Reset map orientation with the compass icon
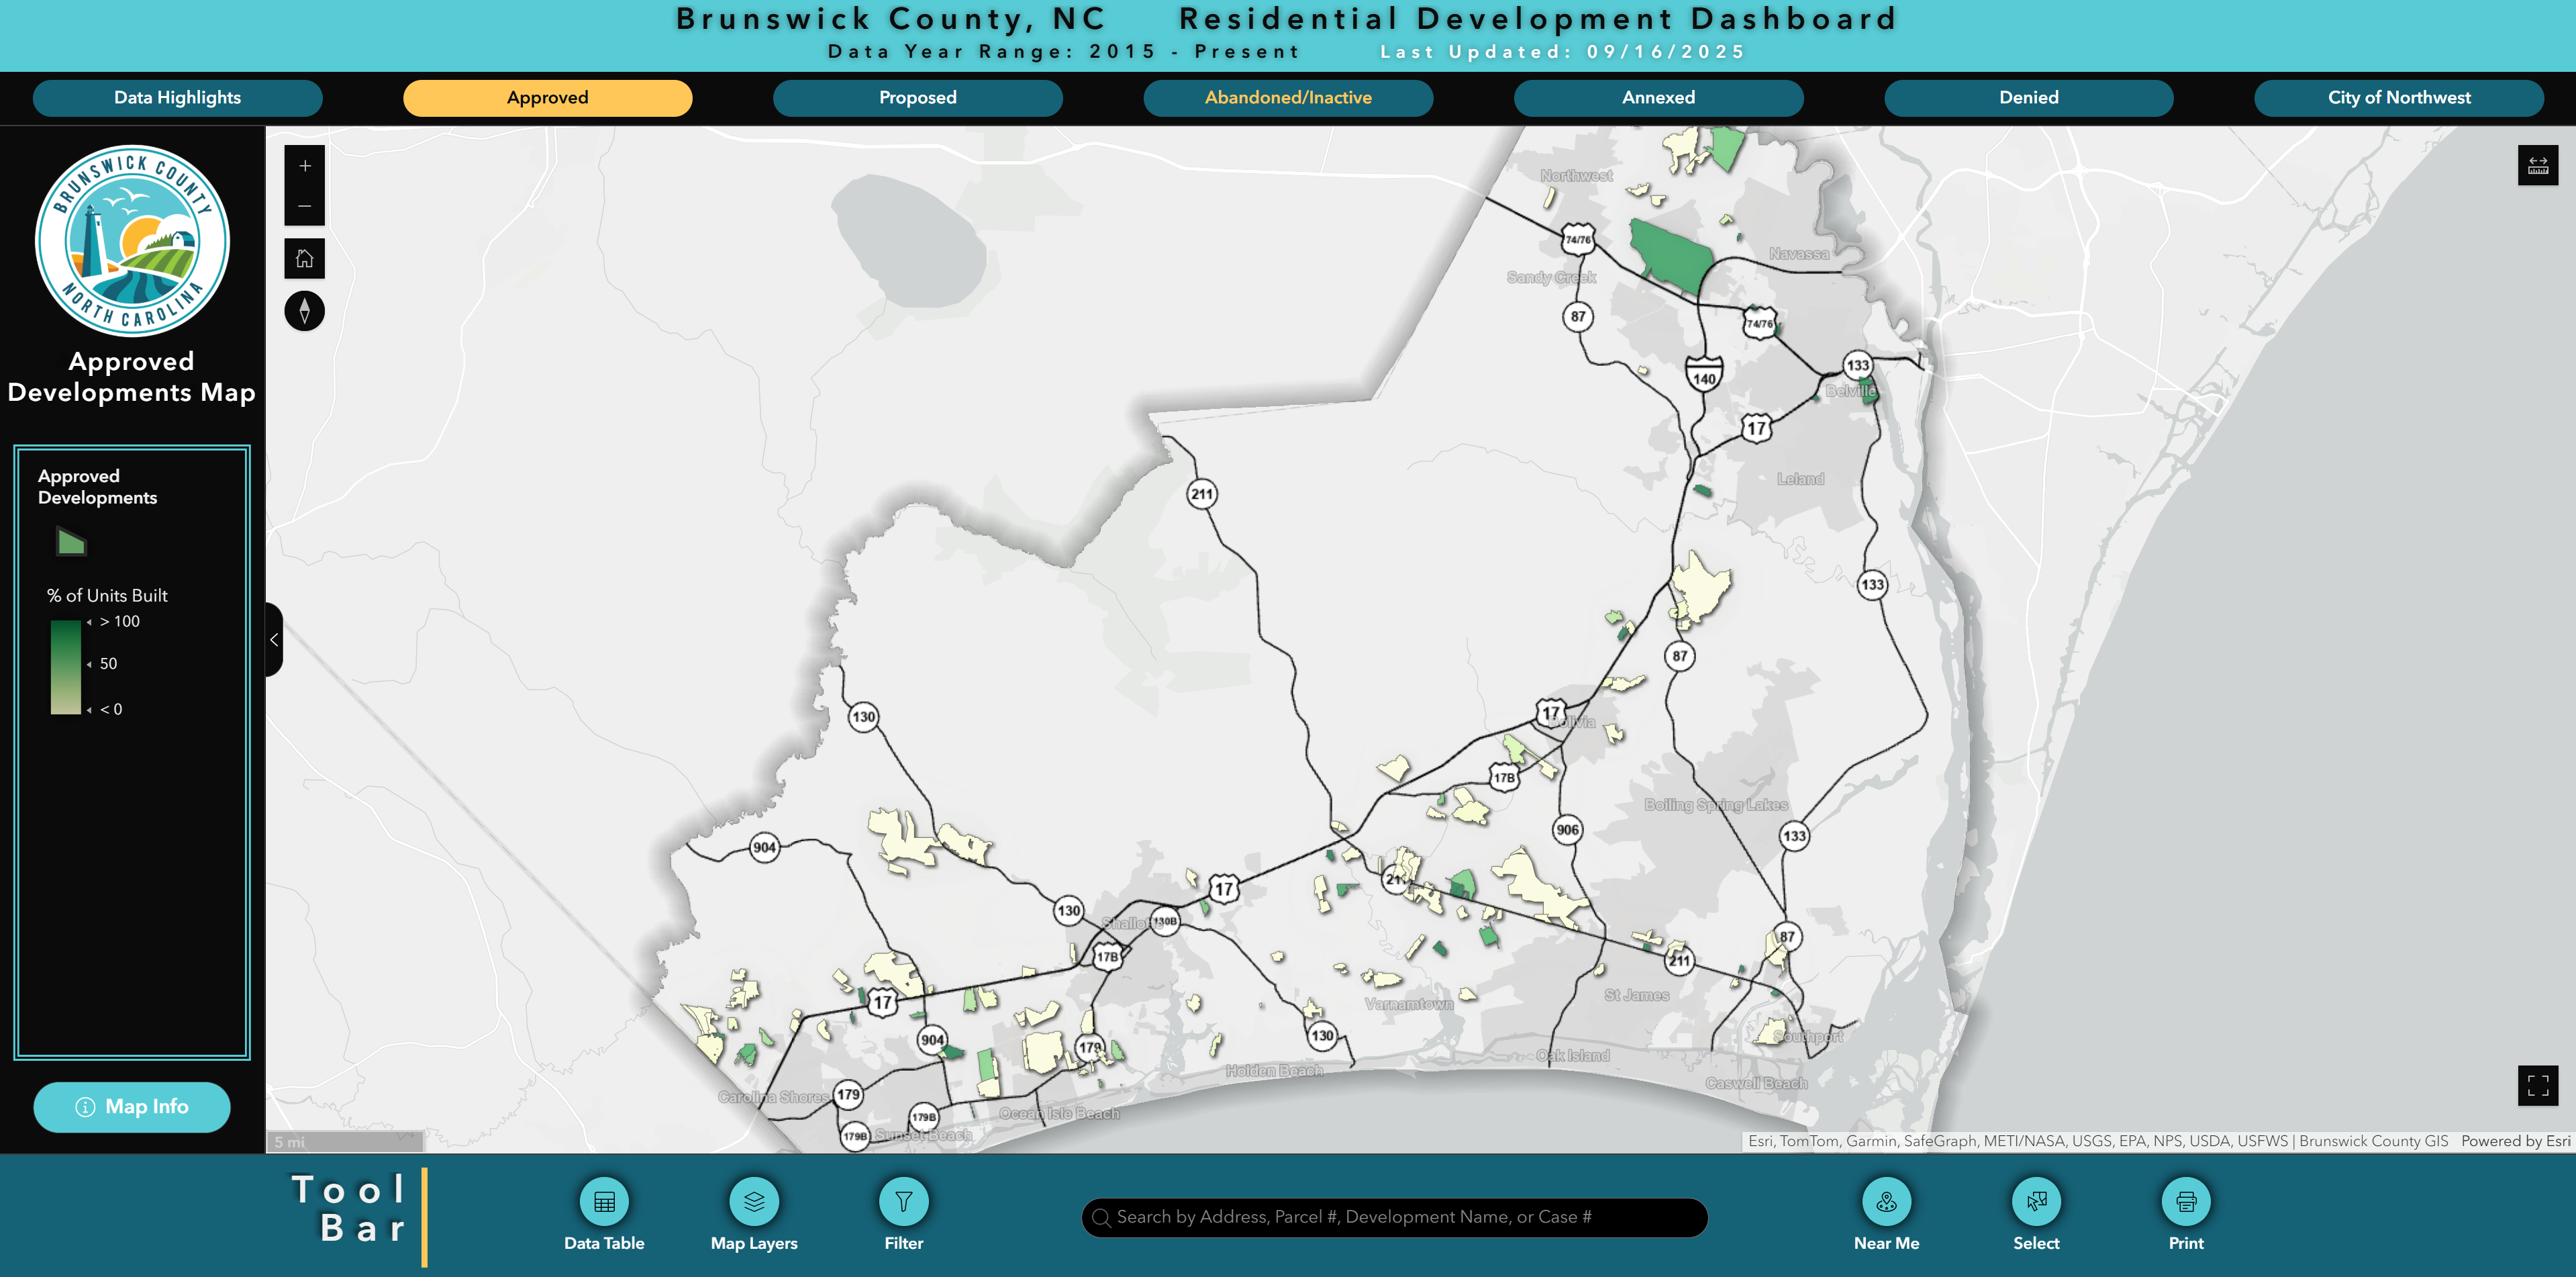 point(304,311)
